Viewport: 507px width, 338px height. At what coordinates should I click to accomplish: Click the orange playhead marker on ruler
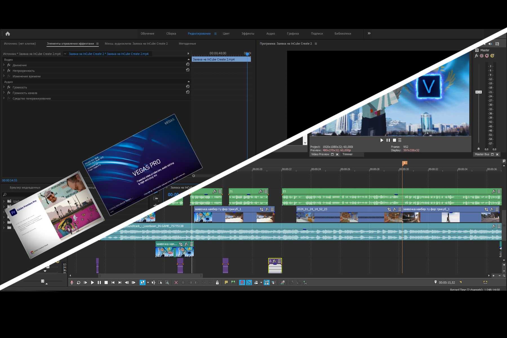404,163
